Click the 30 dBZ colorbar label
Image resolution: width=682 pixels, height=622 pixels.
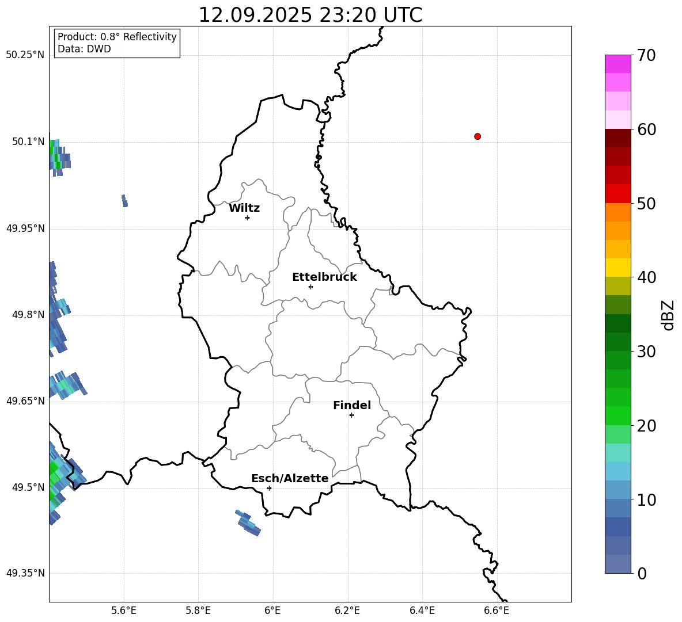[646, 352]
